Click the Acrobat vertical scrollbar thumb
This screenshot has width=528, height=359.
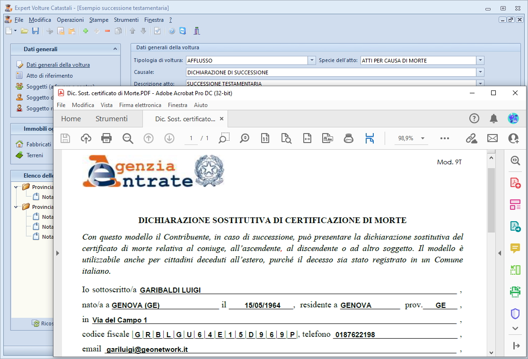click(x=491, y=200)
